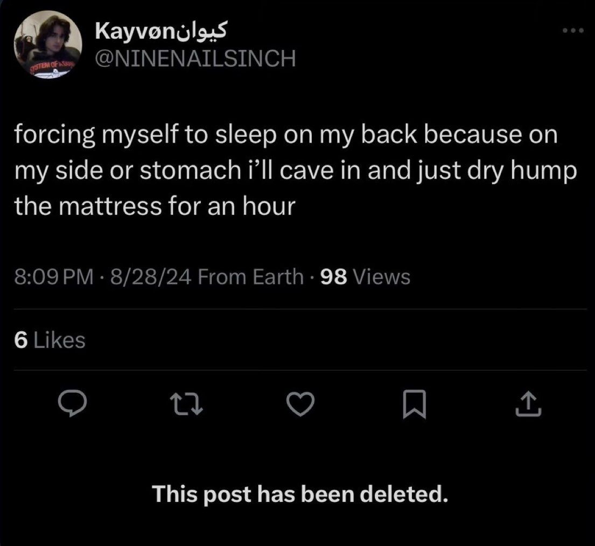
Task: Open the three-dot more options menu
Action: [573, 30]
